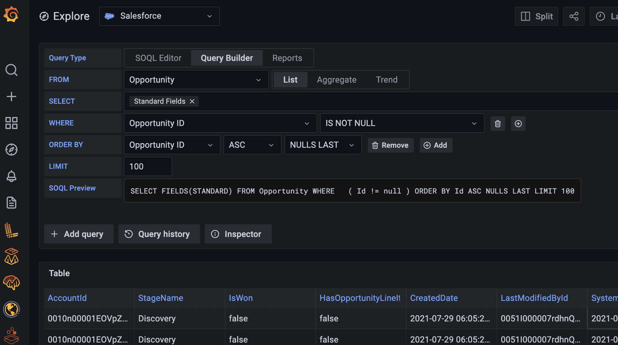Click Add in ORDER BY row
This screenshot has height=345, width=618.
(436, 145)
